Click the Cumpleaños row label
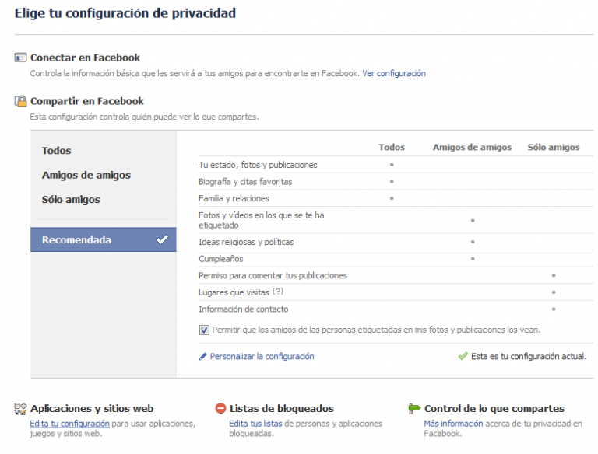The width and height of the screenshot is (598, 454). pos(221,259)
